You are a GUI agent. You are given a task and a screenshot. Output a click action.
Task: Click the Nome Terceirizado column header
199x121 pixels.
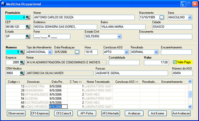click(x=98, y=82)
